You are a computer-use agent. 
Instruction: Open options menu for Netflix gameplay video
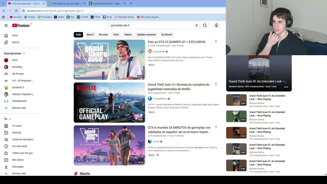click(216, 84)
